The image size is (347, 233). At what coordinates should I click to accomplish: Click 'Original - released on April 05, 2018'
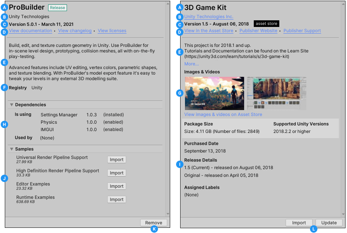pyautogui.click(x=221, y=175)
